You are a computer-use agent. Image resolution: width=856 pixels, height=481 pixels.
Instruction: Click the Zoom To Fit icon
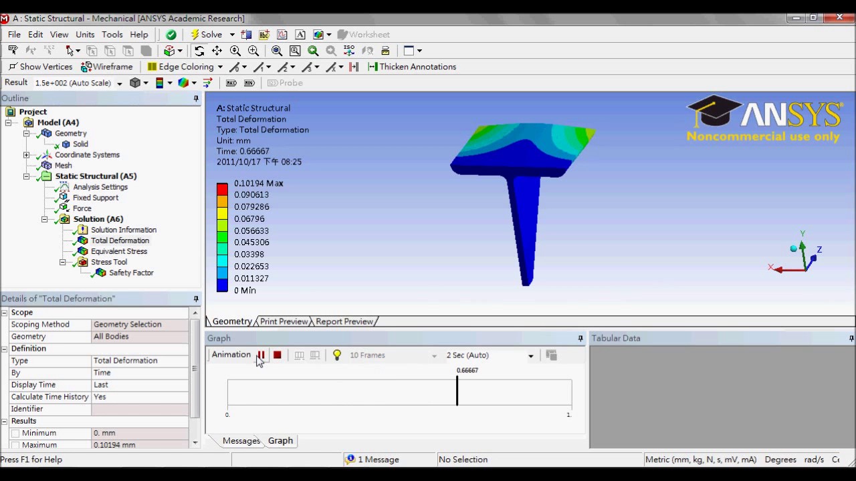click(x=277, y=51)
